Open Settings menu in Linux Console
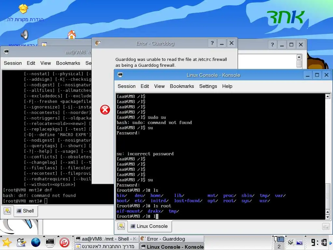333x250 pixels. click(208, 86)
